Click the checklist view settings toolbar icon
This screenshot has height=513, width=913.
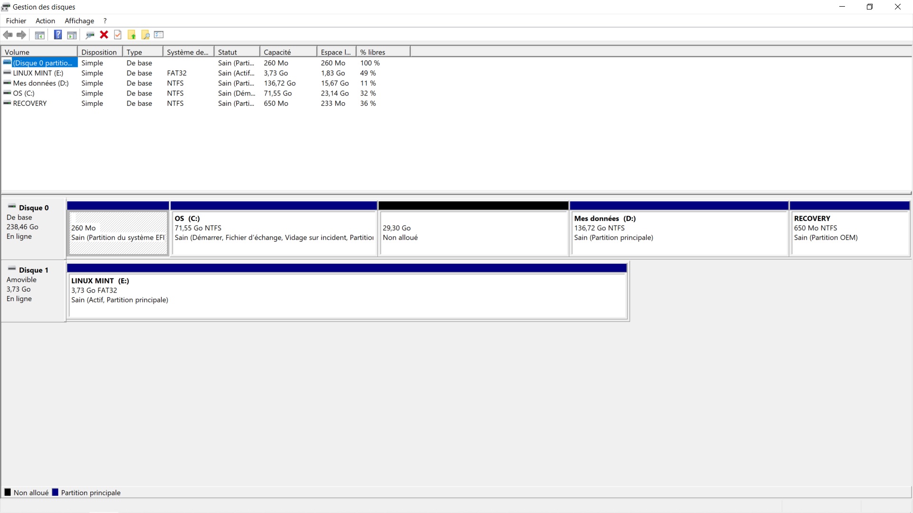pyautogui.click(x=159, y=35)
